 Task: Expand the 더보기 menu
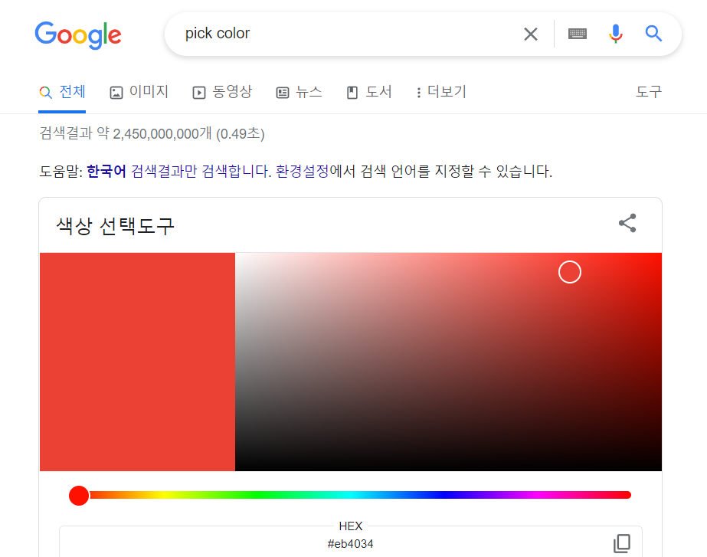coord(441,92)
